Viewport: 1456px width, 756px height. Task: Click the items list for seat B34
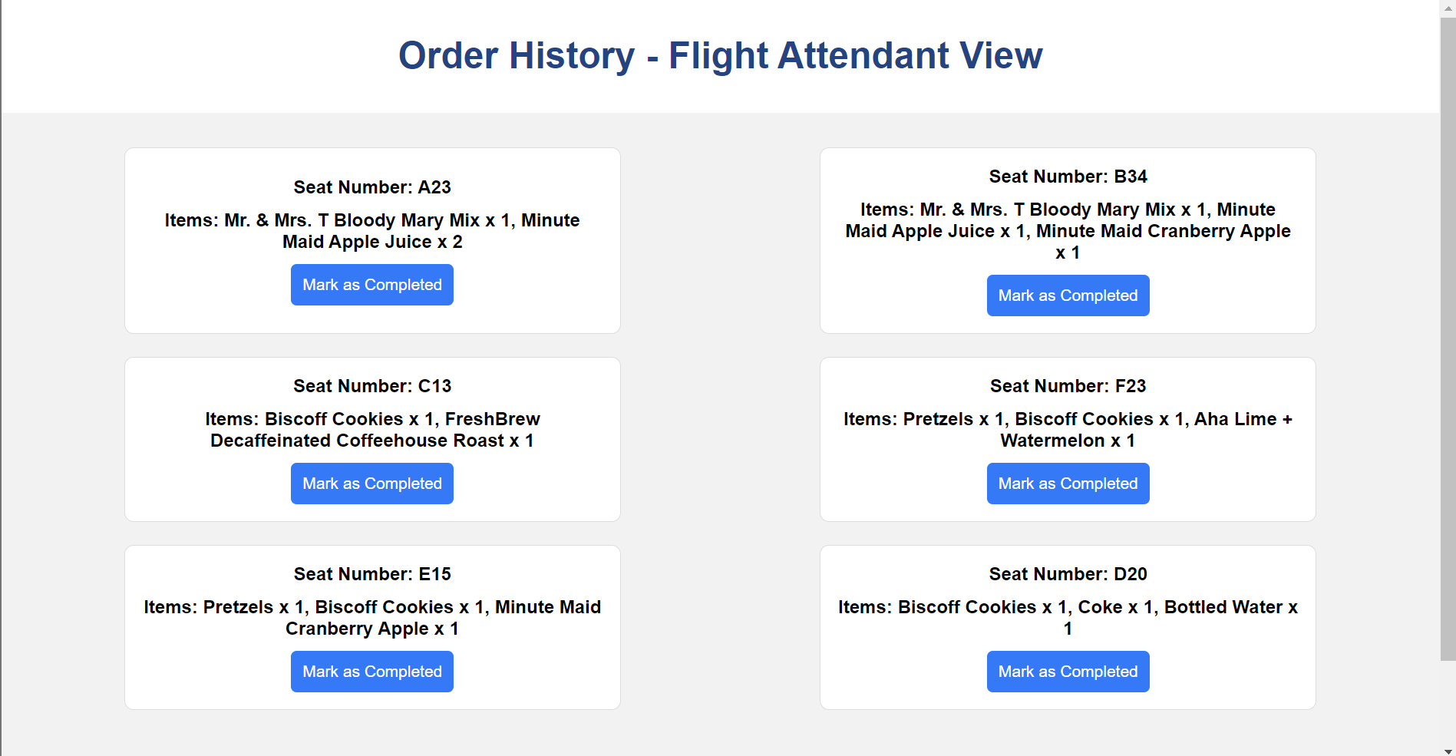point(1068,231)
